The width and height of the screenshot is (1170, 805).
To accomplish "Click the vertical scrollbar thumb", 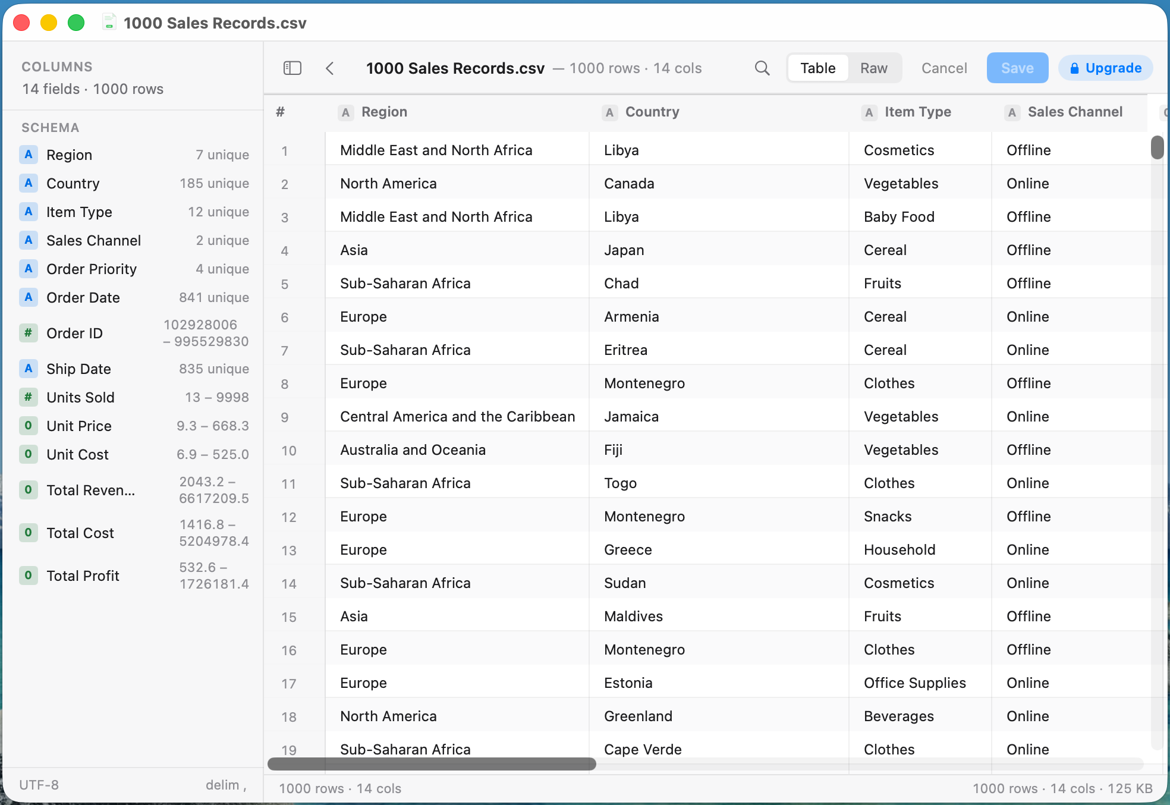I will click(1157, 147).
